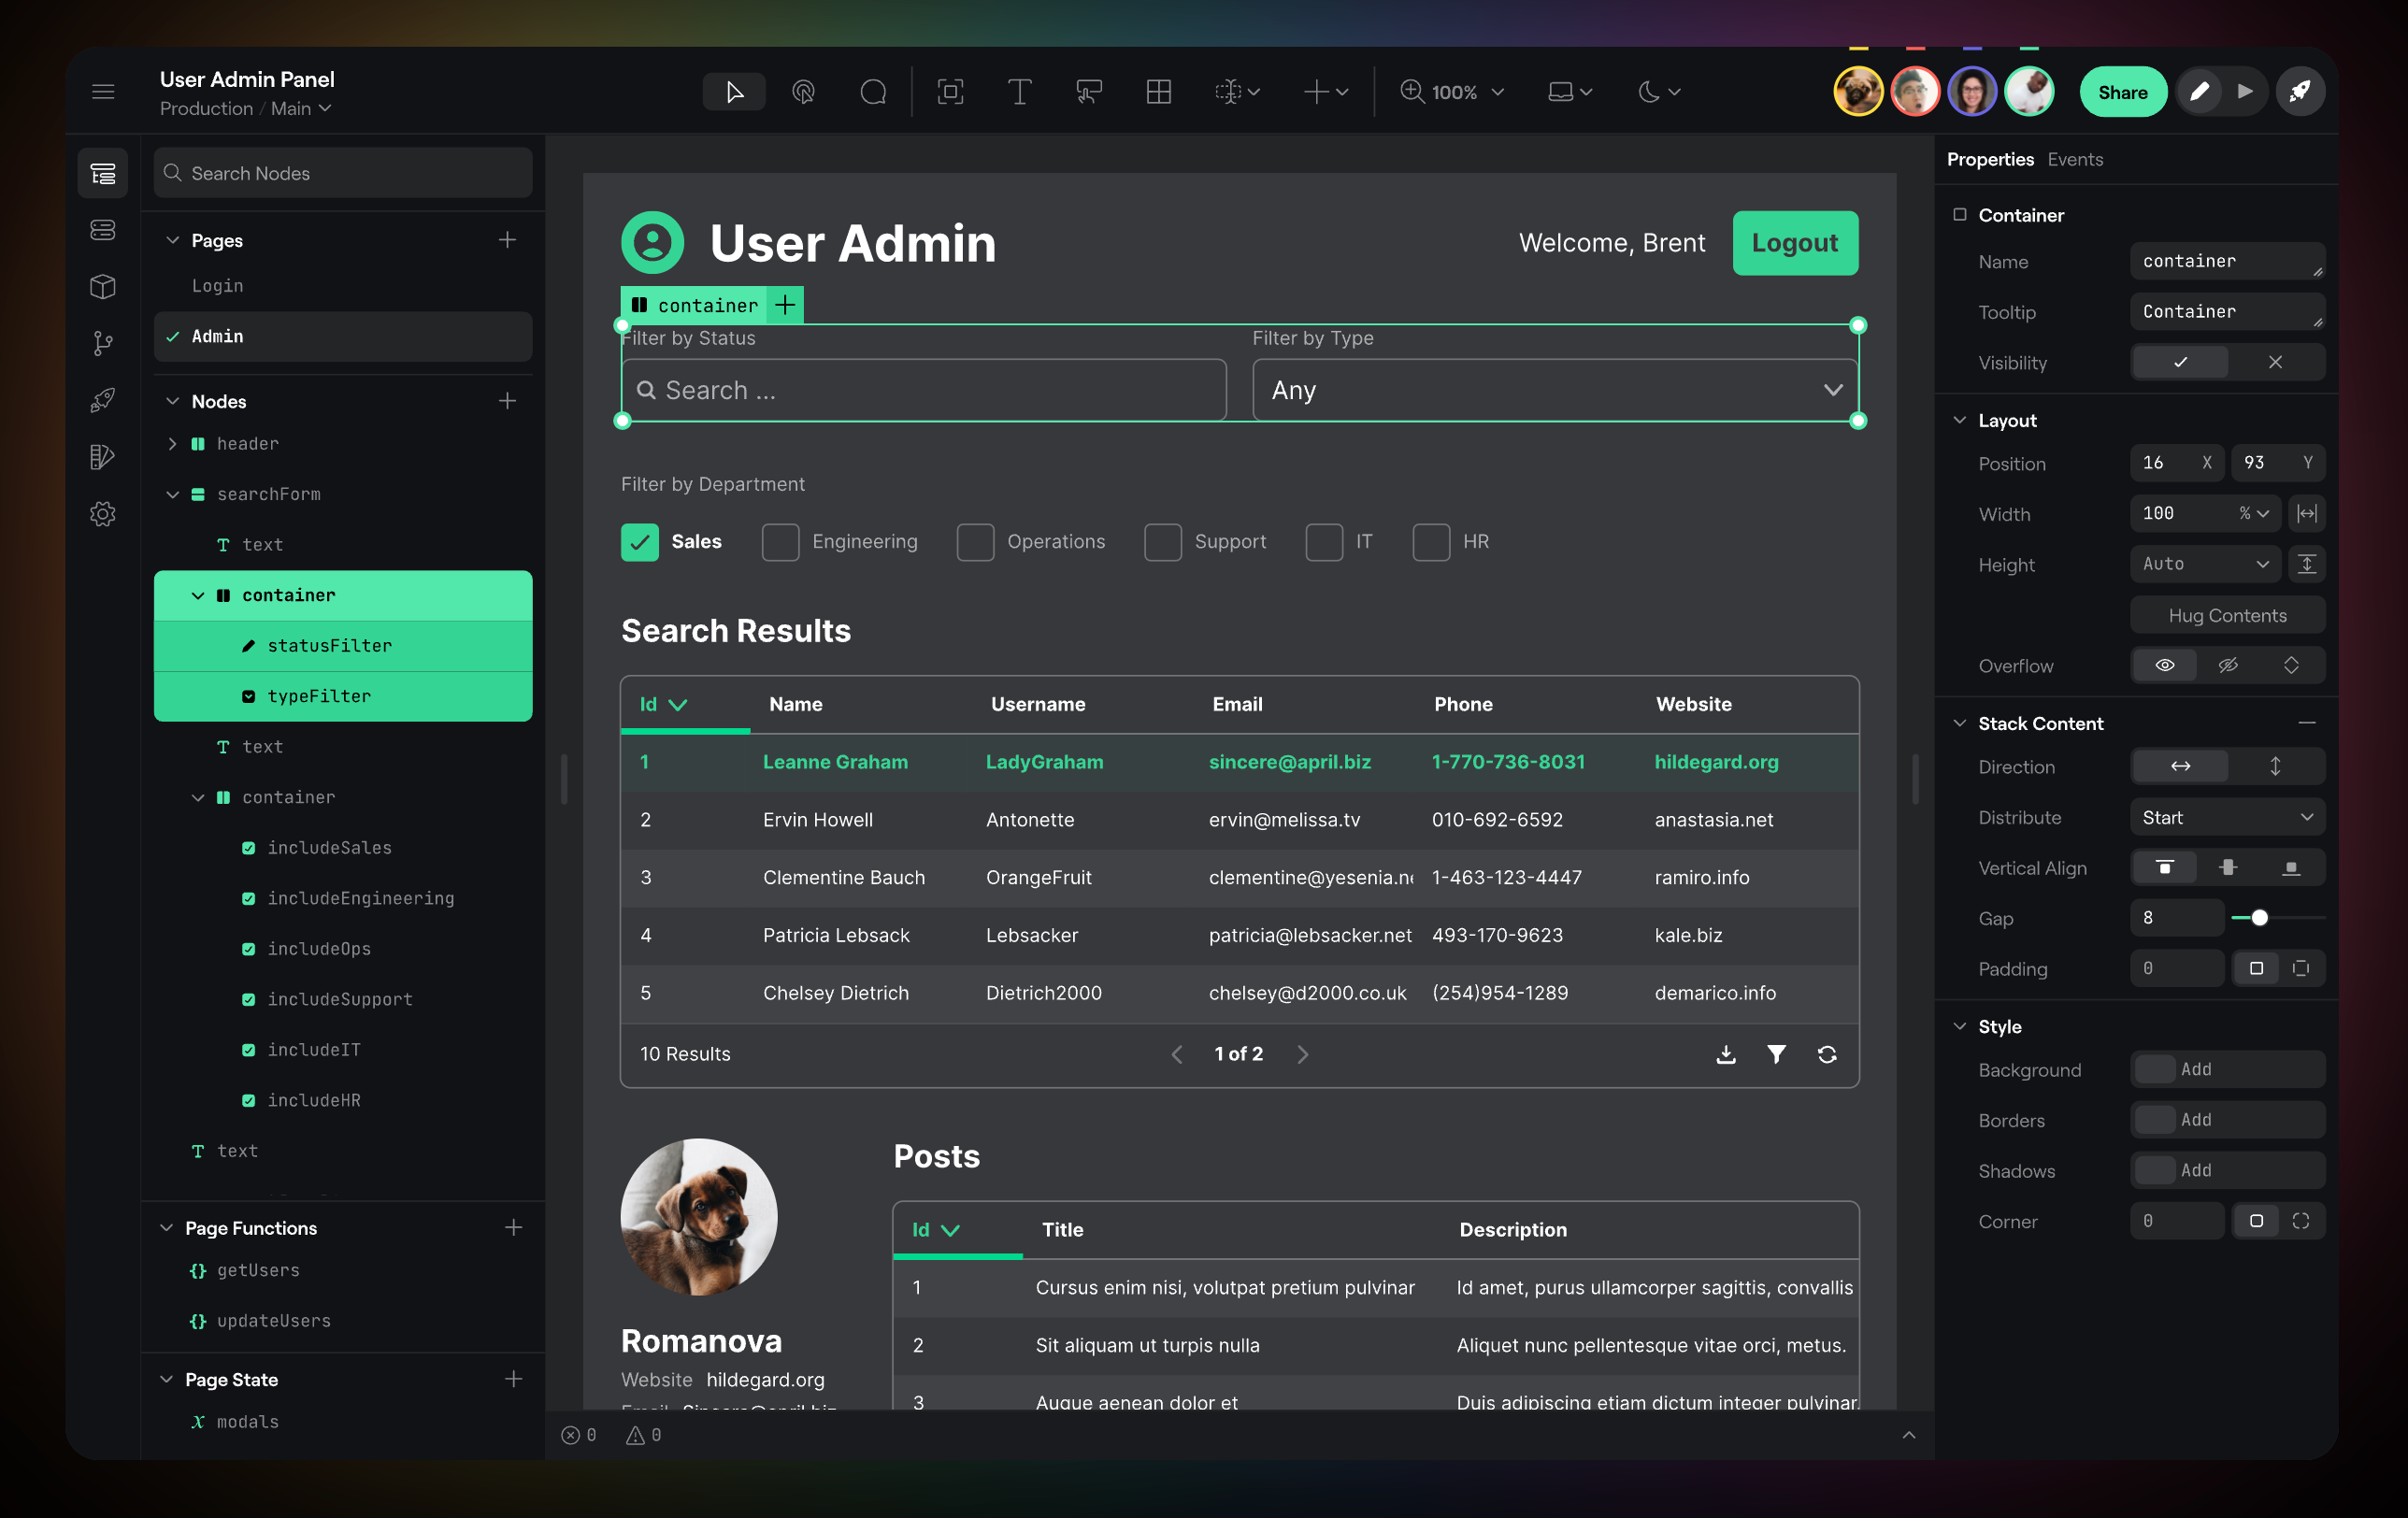Adjust the Gap slider handle
The height and width of the screenshot is (1518, 2408).
(2259, 918)
